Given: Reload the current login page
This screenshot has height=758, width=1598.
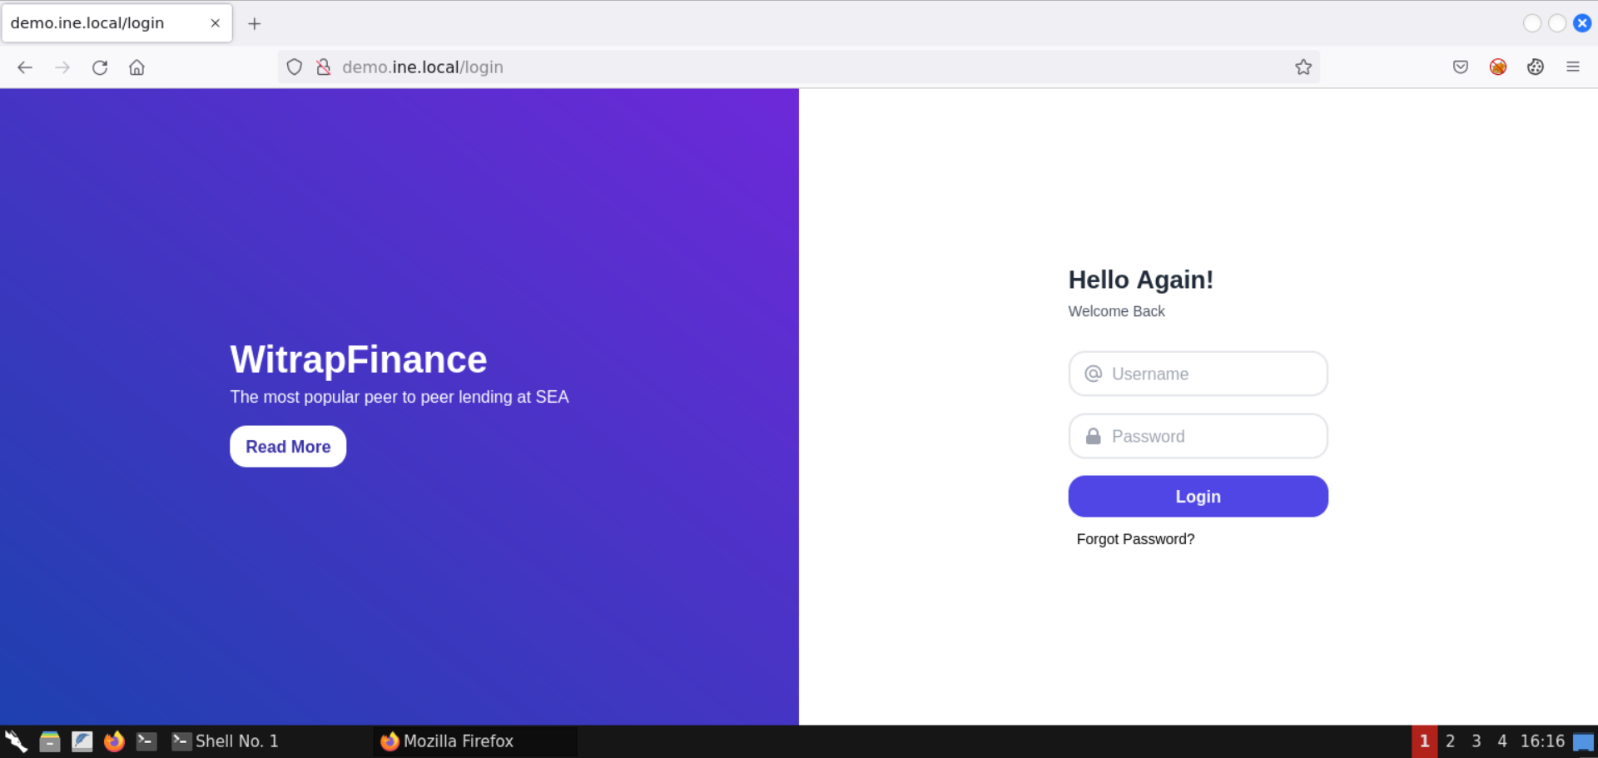Looking at the screenshot, I should [100, 67].
